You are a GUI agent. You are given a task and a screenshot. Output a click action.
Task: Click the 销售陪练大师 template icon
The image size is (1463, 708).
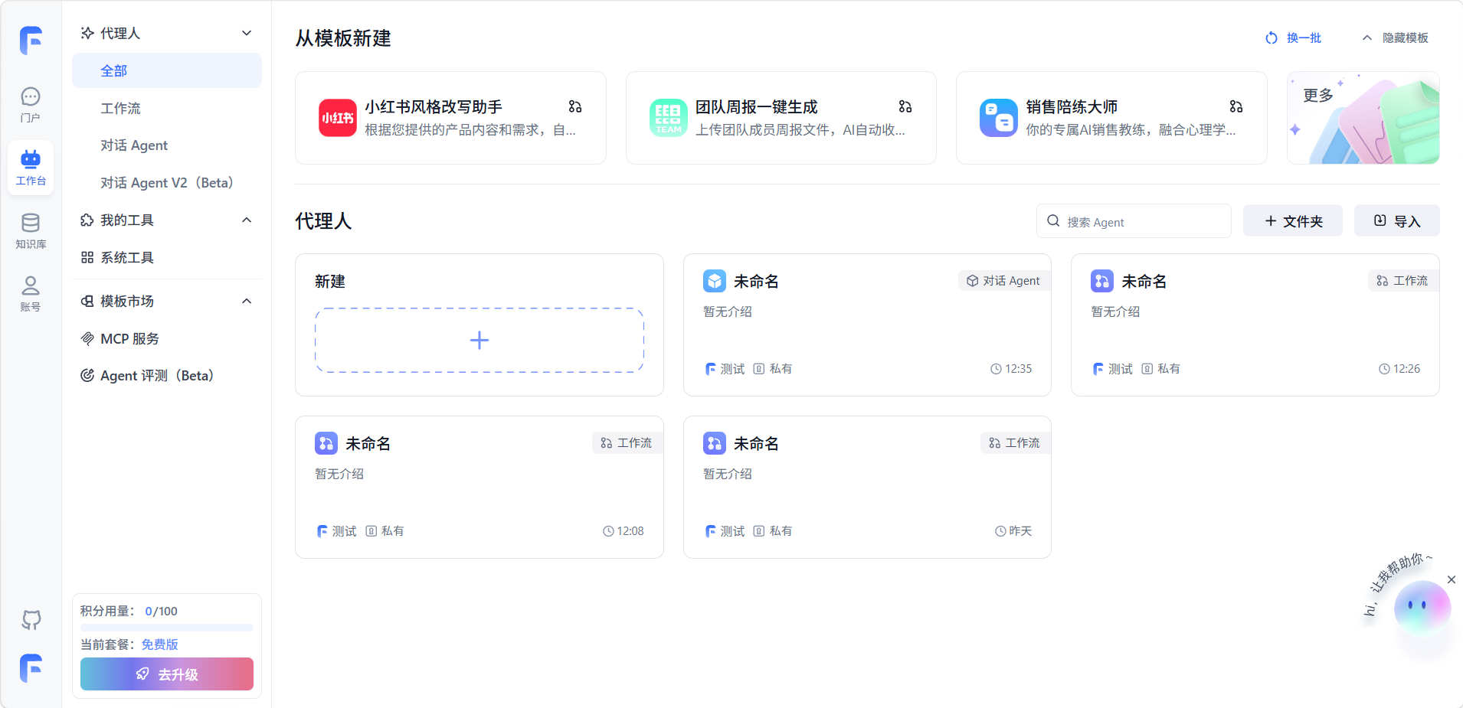tap(998, 118)
